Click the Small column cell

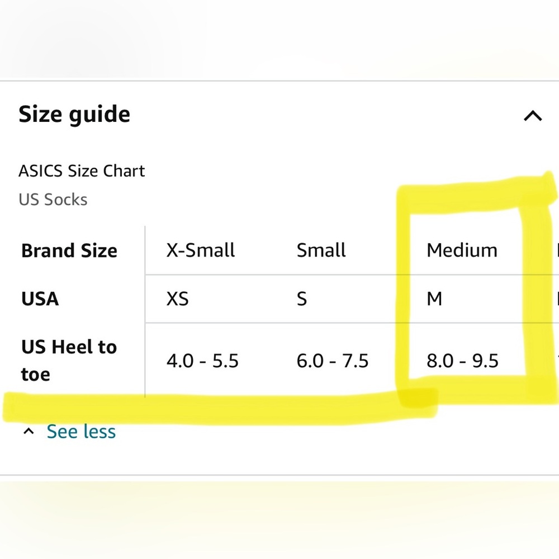point(321,250)
